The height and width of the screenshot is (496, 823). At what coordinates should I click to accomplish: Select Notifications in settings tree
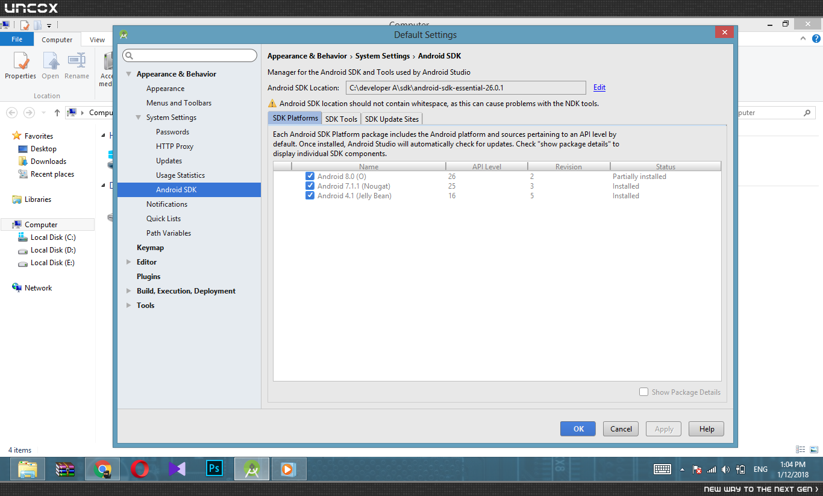[167, 204]
